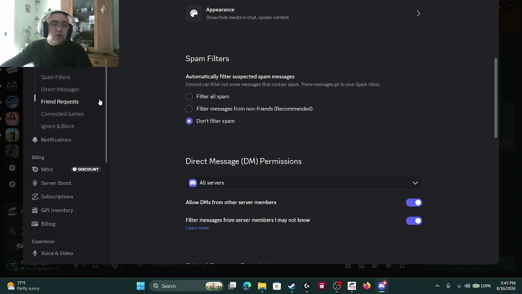Show hidden system tray icons

[437, 286]
